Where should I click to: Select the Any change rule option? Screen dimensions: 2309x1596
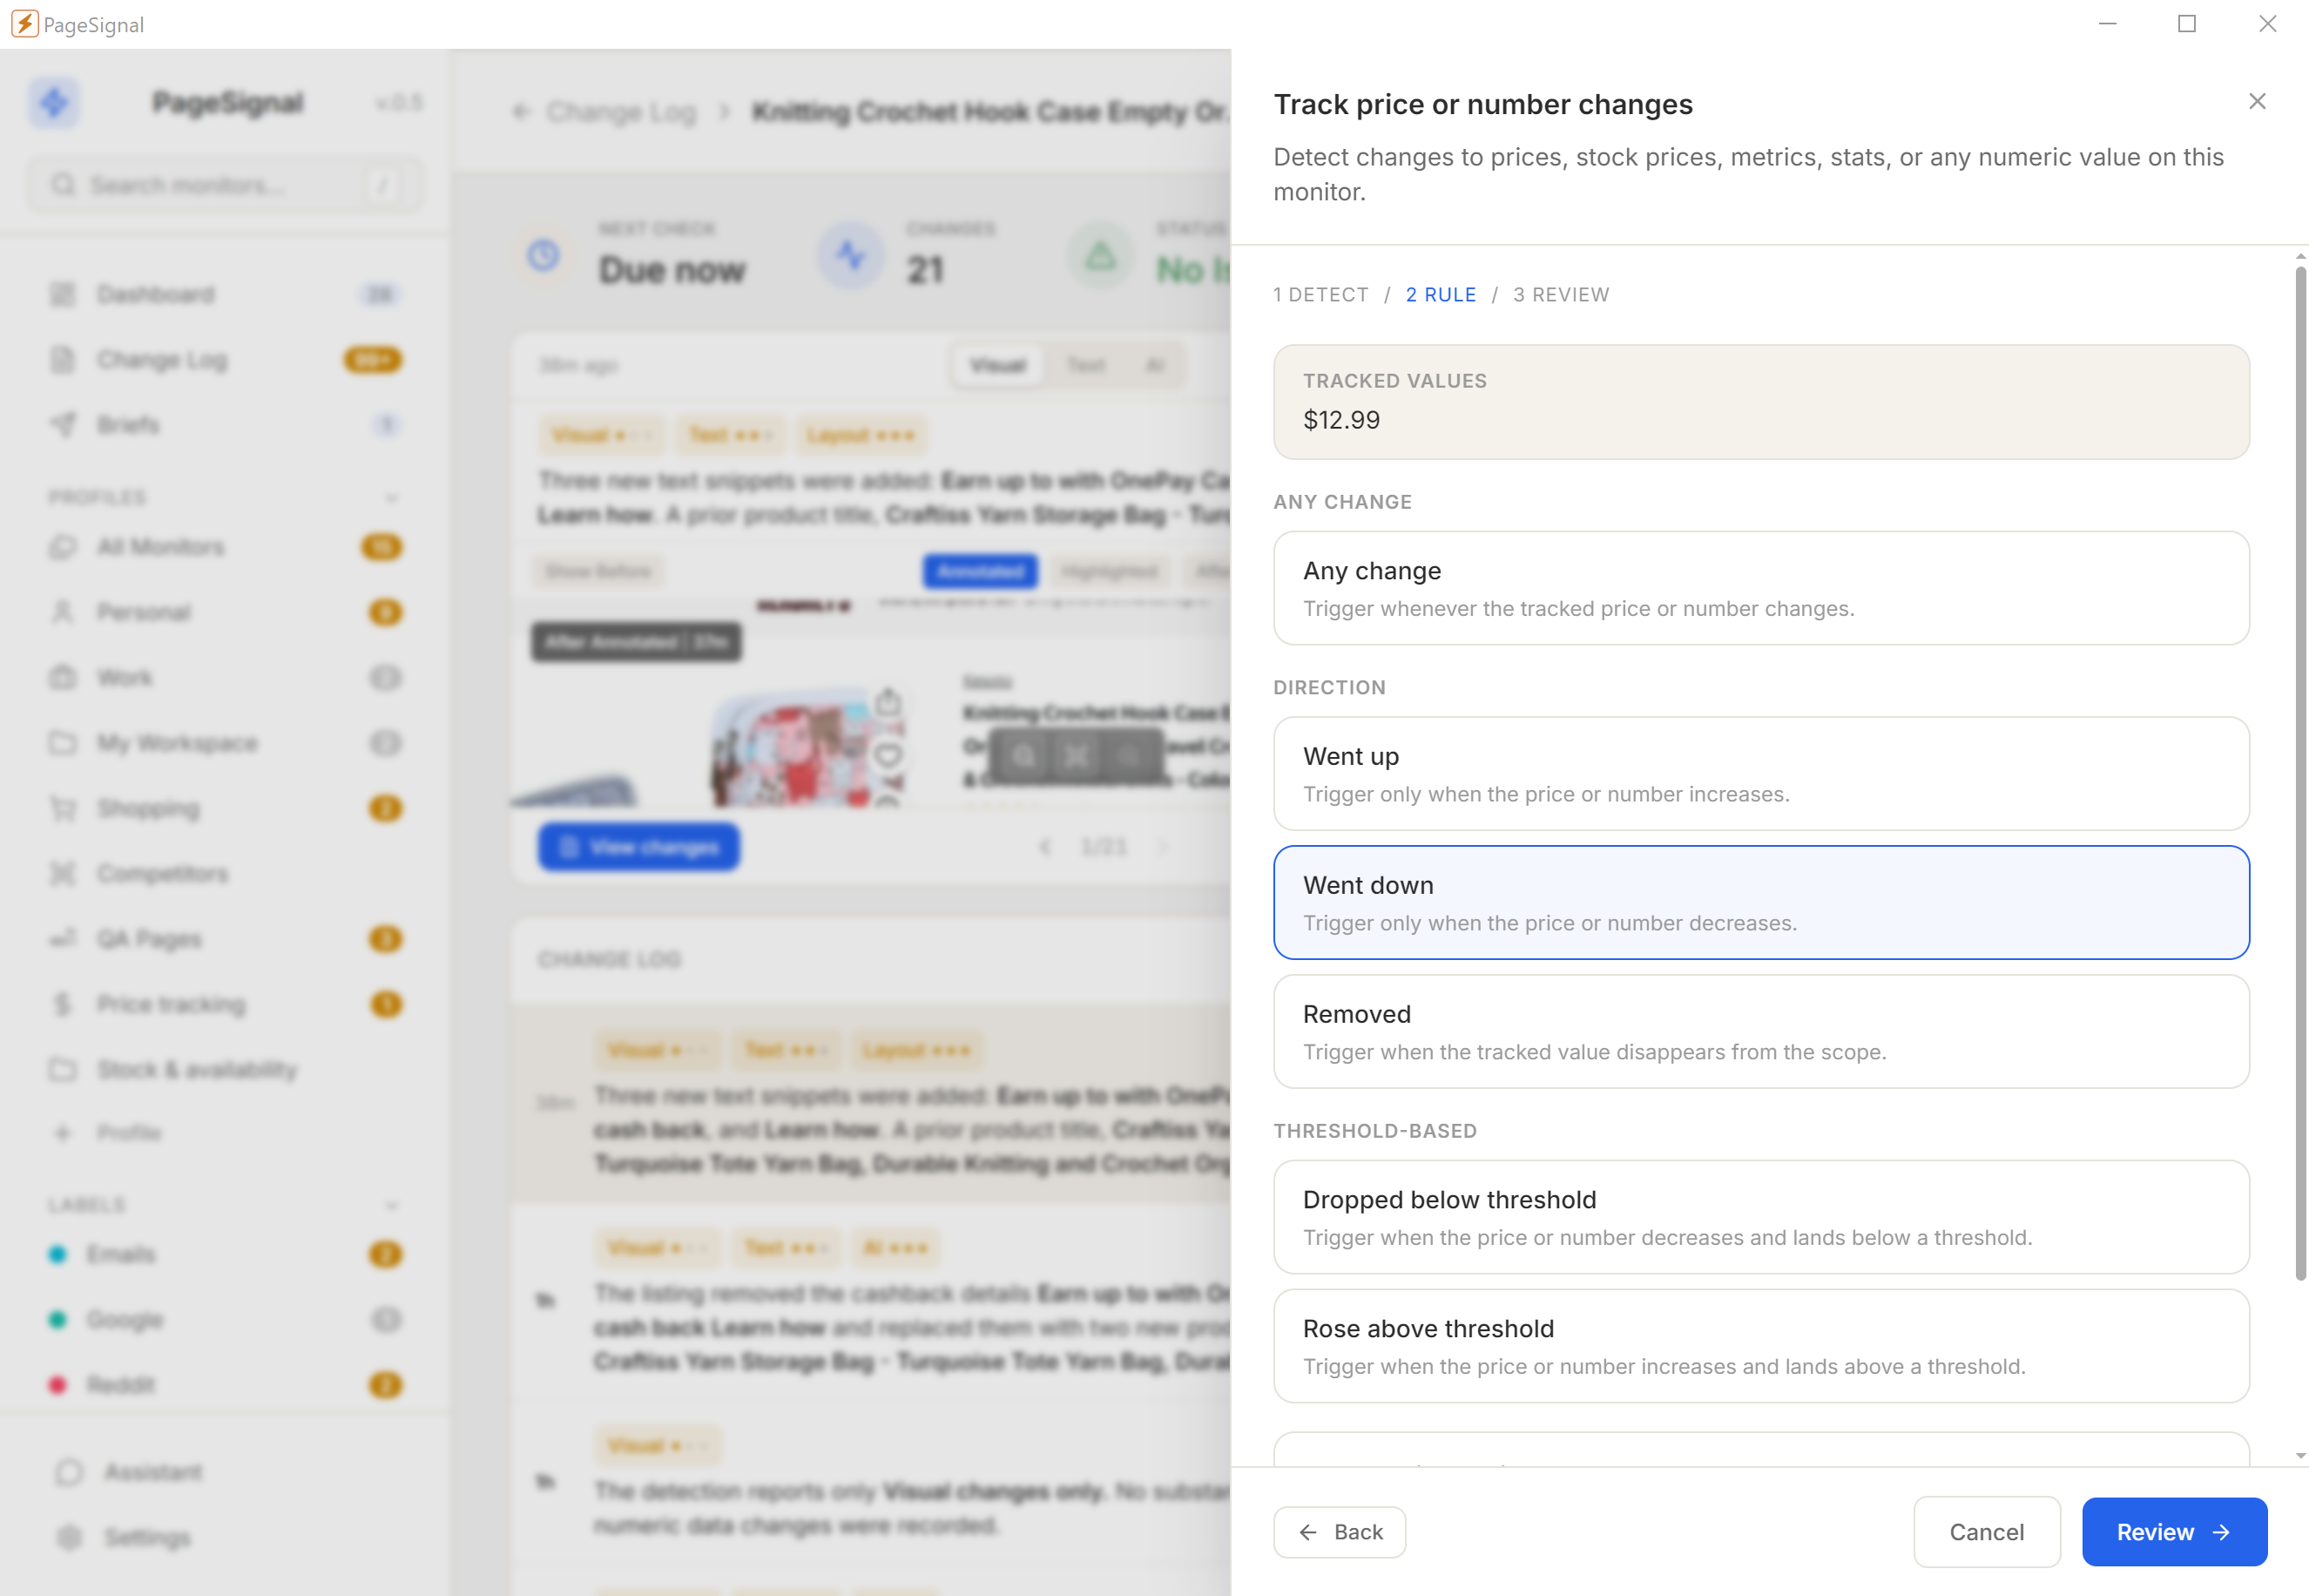(x=1760, y=588)
